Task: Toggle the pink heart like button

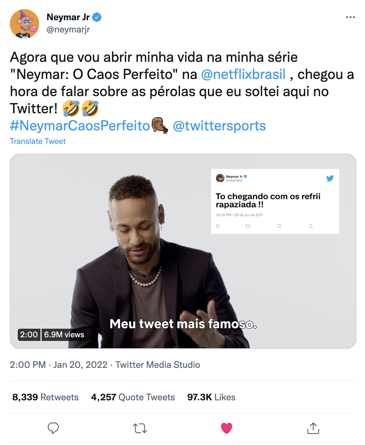Action: [x=227, y=428]
